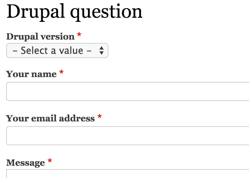
Task: Click the upward triangle in the version select
Action: point(101,48)
